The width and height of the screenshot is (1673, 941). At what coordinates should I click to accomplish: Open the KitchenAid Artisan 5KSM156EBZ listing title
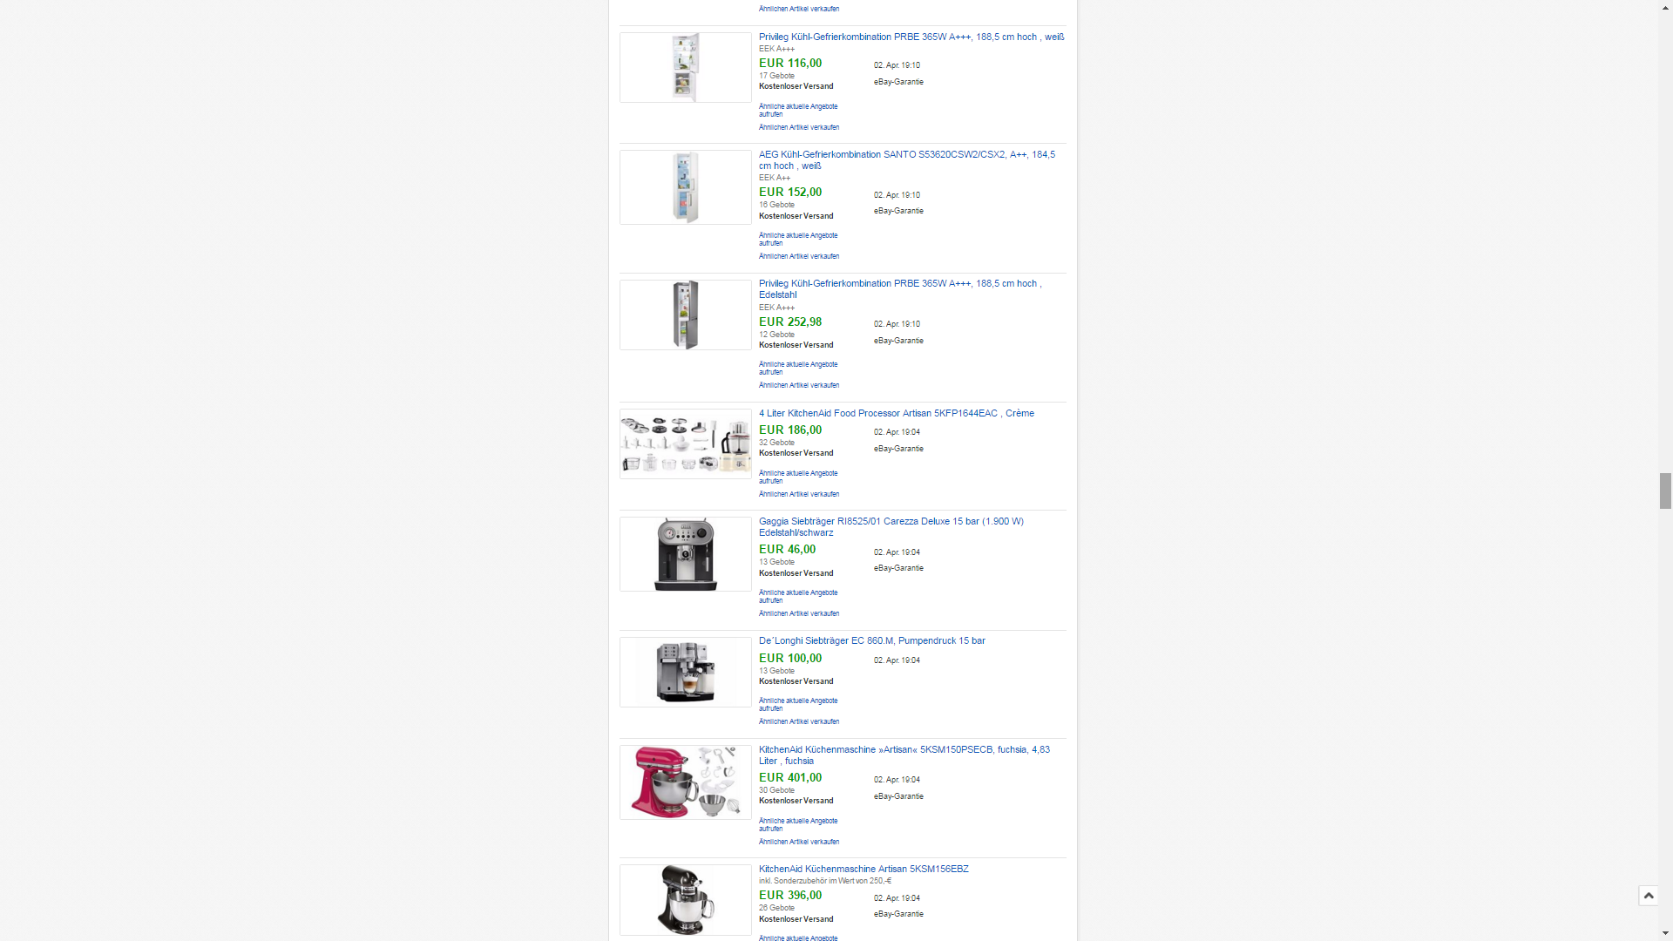click(x=864, y=869)
